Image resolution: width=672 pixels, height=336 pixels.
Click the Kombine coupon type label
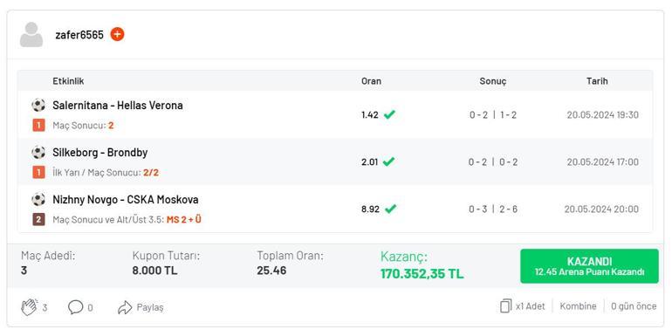pyautogui.click(x=578, y=306)
